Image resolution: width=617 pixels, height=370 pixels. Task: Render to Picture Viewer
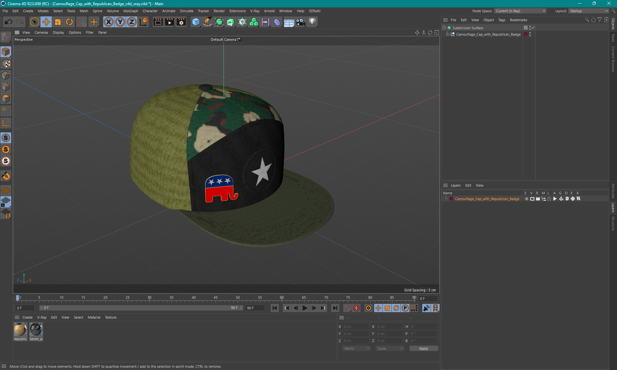point(169,22)
